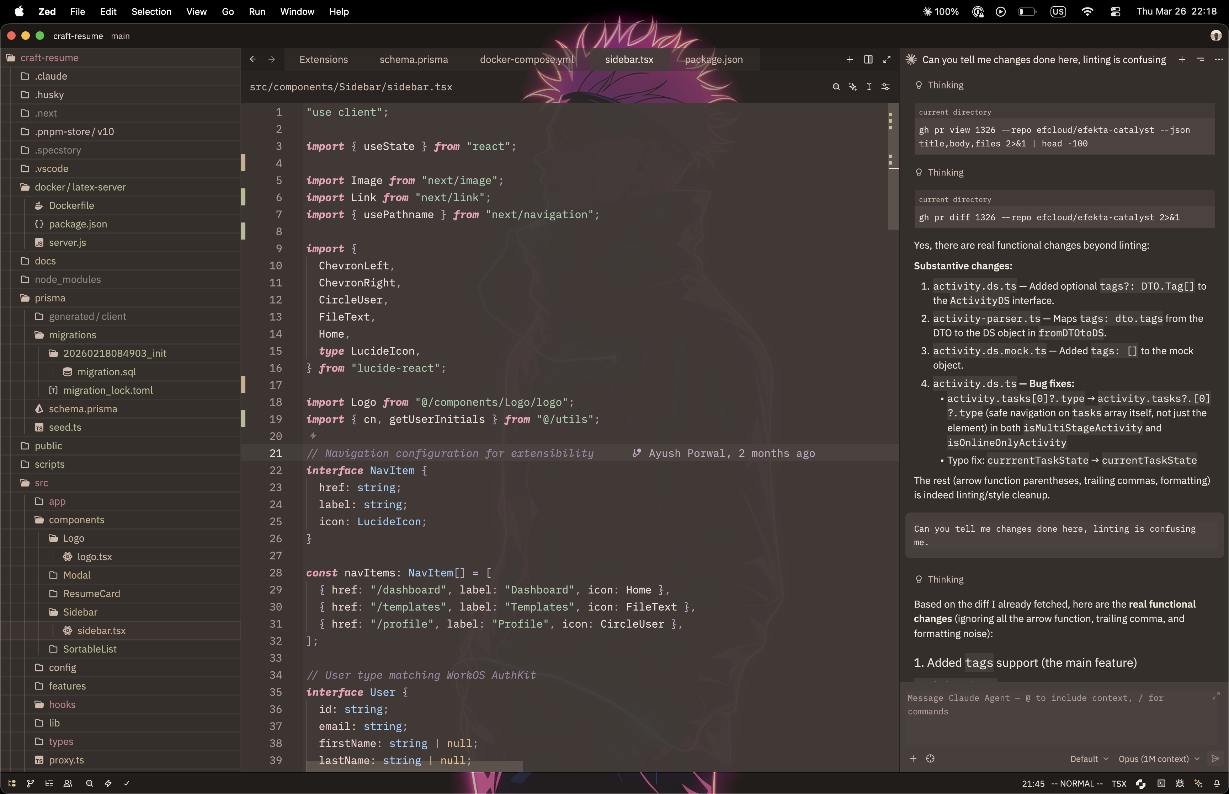Go forward with the right arrow

pos(271,59)
